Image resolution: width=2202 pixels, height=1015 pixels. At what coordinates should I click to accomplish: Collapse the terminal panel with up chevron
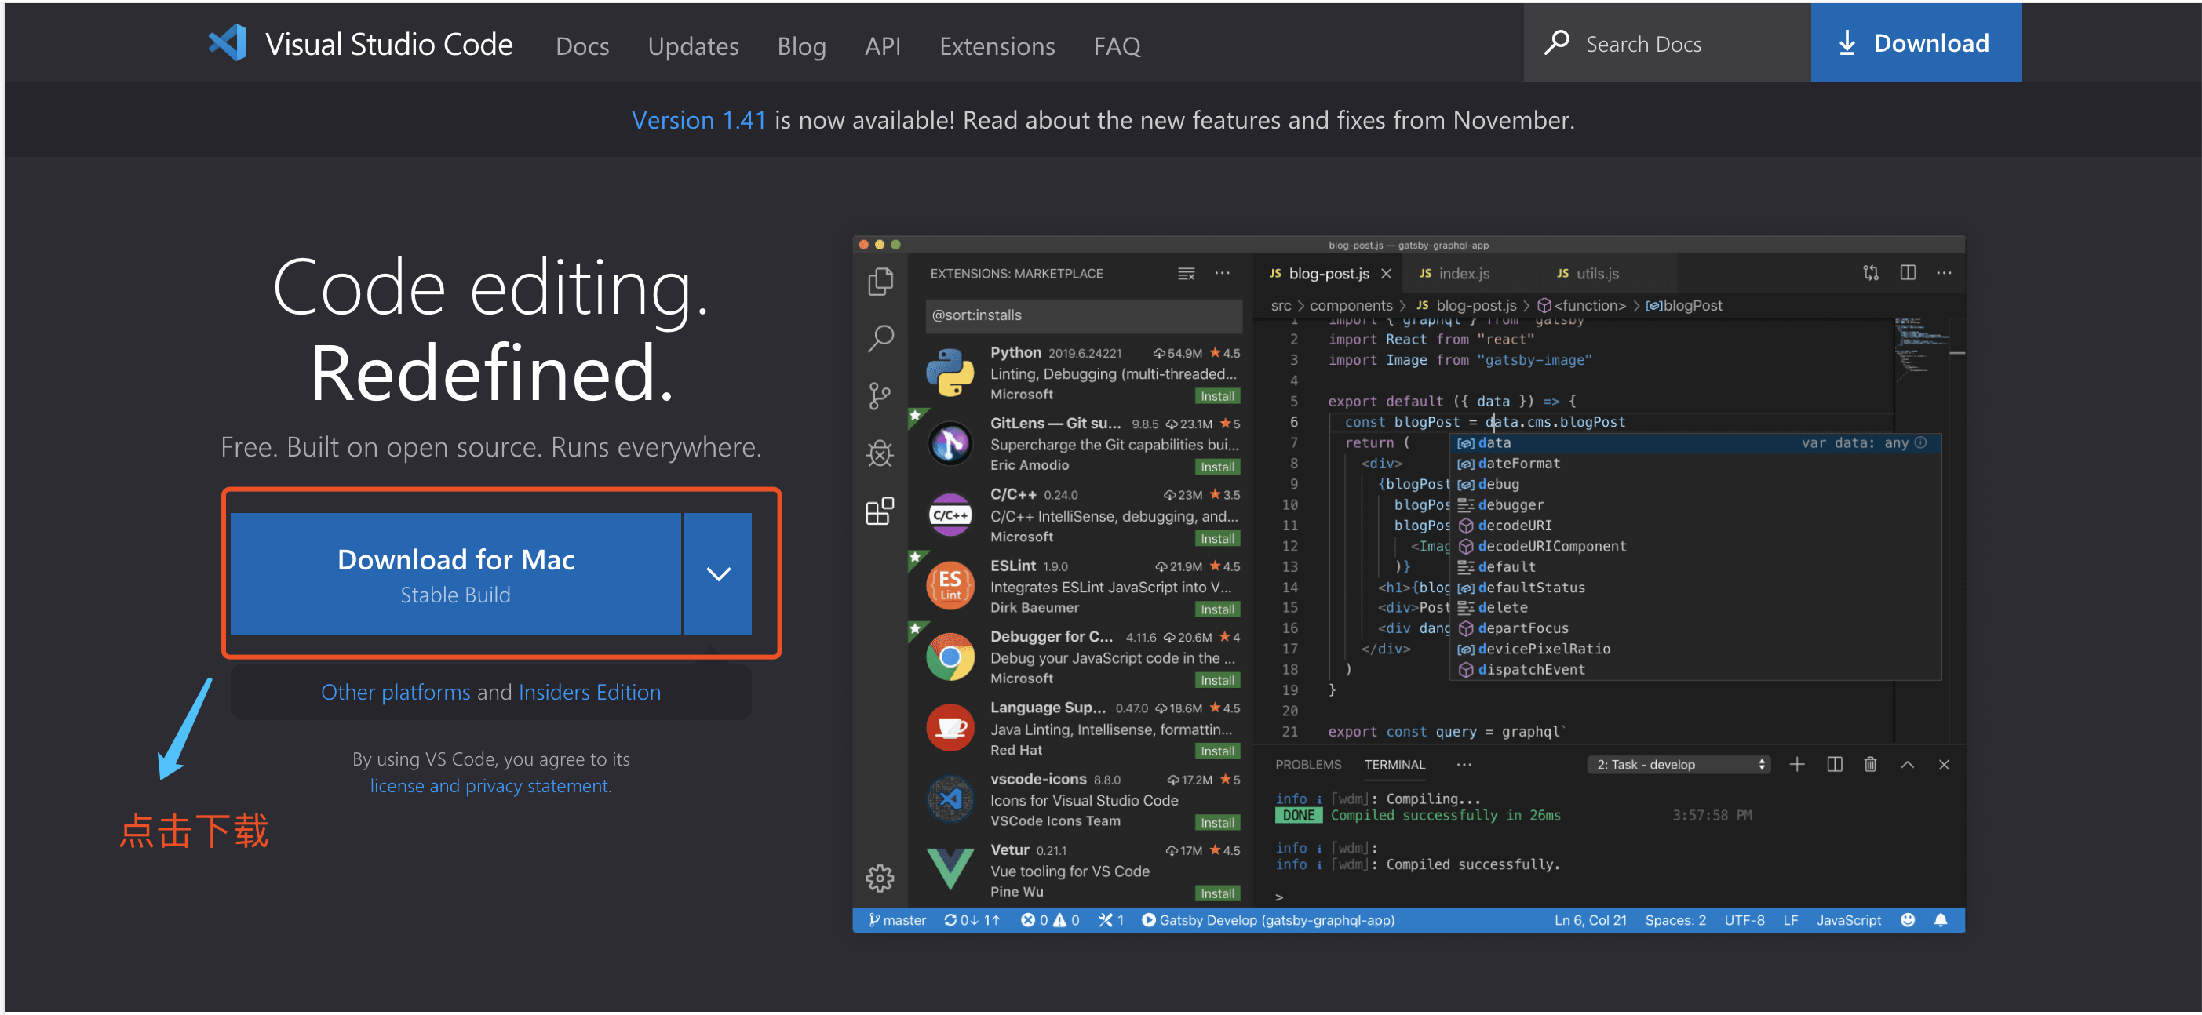pyautogui.click(x=1907, y=764)
